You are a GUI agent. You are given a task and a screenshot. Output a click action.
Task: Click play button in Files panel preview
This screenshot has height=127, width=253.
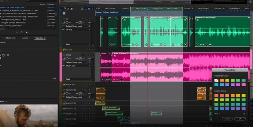coord(17,32)
